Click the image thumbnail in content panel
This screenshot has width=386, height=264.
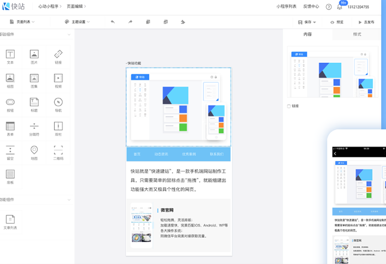(333, 72)
